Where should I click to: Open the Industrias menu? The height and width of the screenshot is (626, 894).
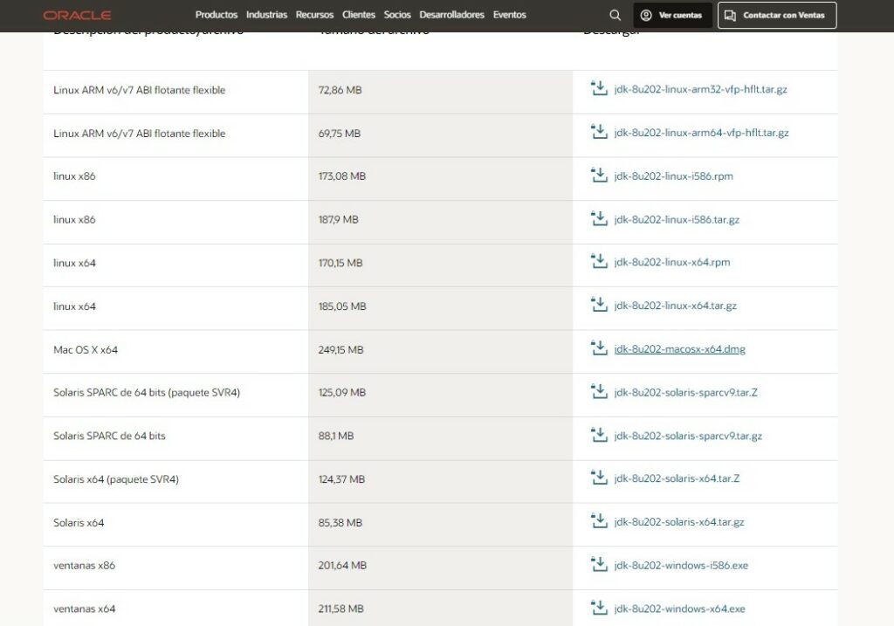[266, 15]
